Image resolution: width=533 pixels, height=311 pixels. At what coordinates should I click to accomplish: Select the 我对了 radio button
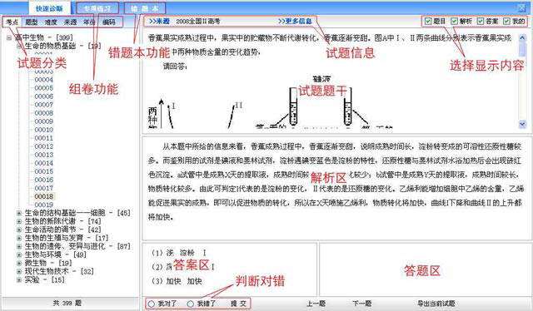tap(152, 304)
